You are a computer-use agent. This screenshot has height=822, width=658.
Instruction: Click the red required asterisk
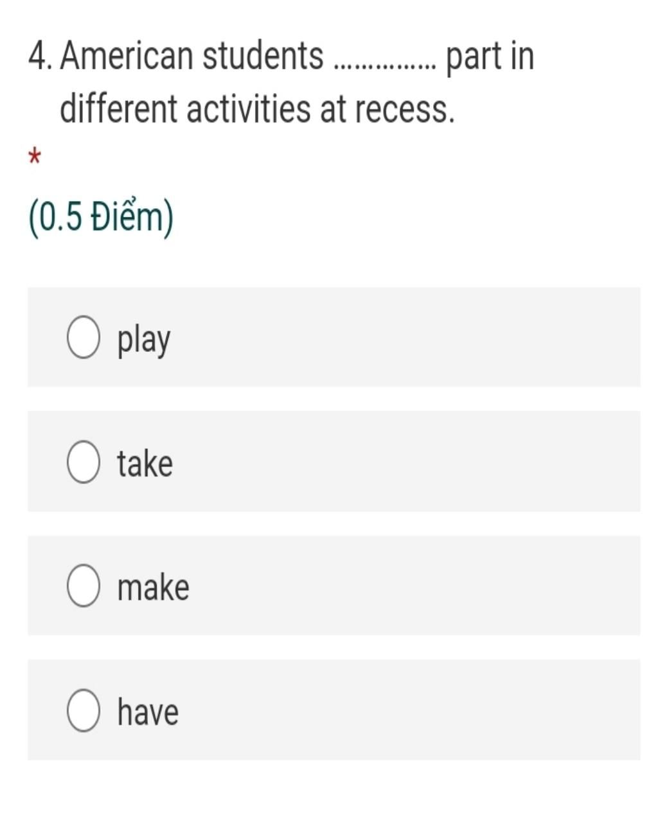coord(35,157)
